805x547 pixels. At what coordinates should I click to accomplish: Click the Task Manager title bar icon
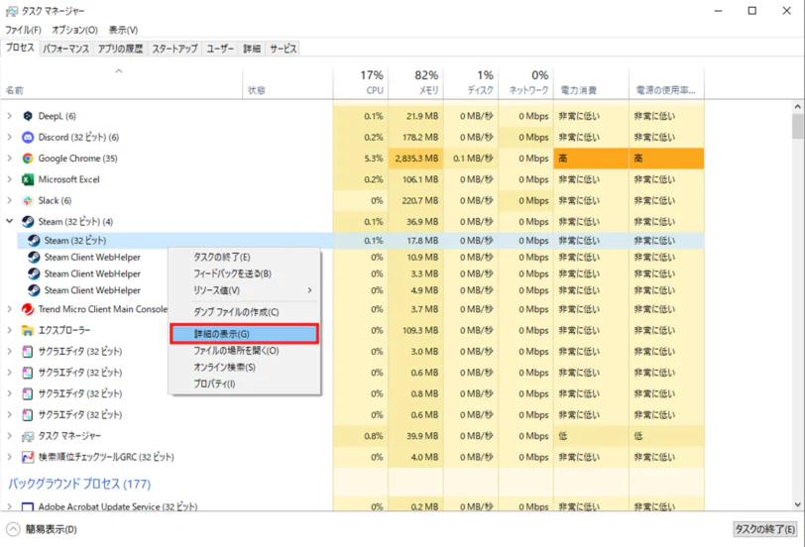(11, 11)
